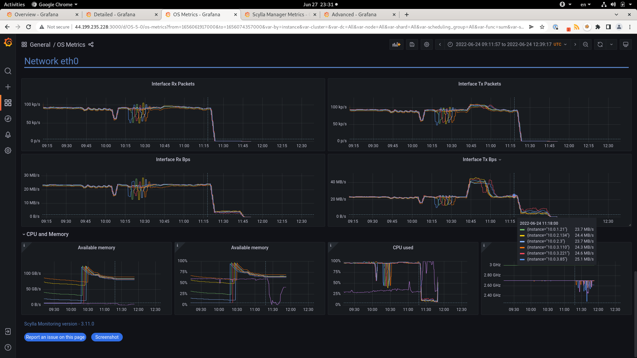Image resolution: width=637 pixels, height=358 pixels.
Task: Toggle kiosk view with the TV icon
Action: click(x=626, y=44)
